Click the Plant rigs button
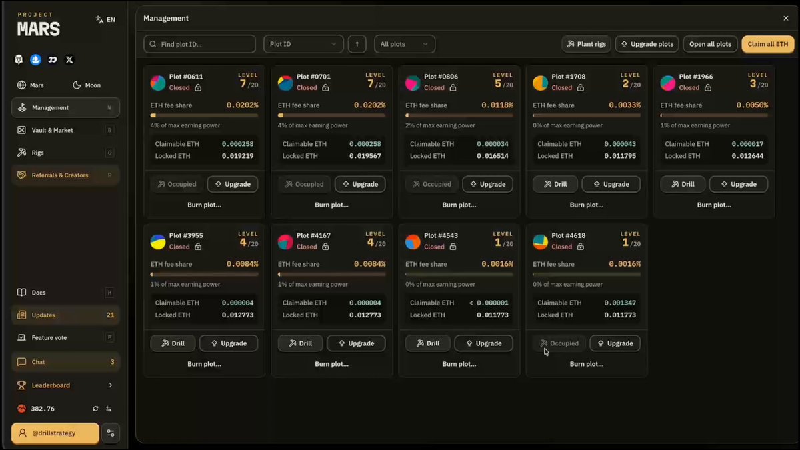Screen dimensions: 800x450 (587, 44)
